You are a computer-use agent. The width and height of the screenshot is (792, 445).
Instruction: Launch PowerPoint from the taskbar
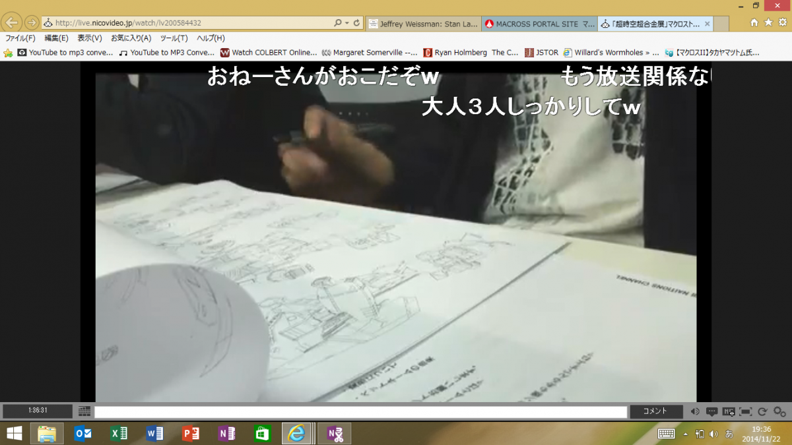(191, 433)
